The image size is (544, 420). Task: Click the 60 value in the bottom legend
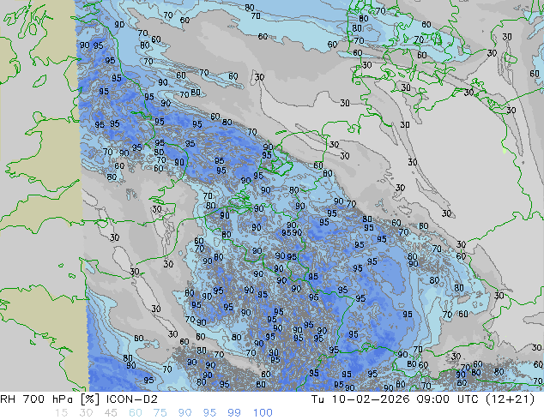click(136, 413)
